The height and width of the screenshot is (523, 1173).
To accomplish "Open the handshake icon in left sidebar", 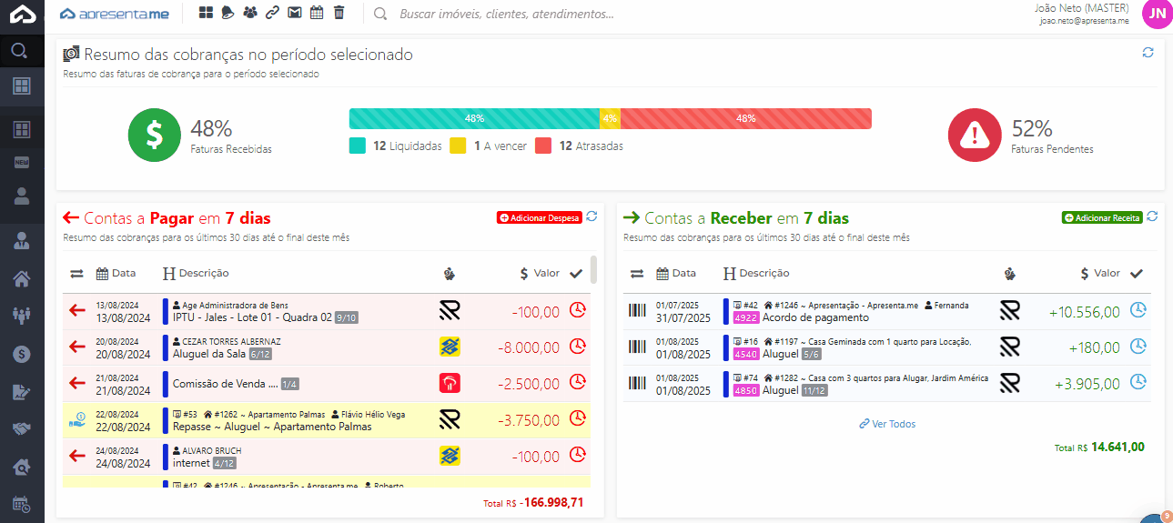I will [x=22, y=428].
